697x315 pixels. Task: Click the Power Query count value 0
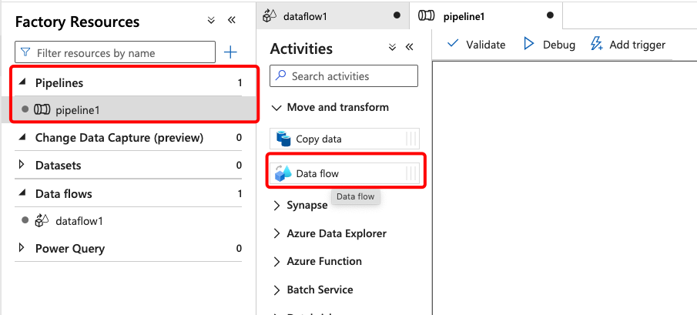point(240,248)
